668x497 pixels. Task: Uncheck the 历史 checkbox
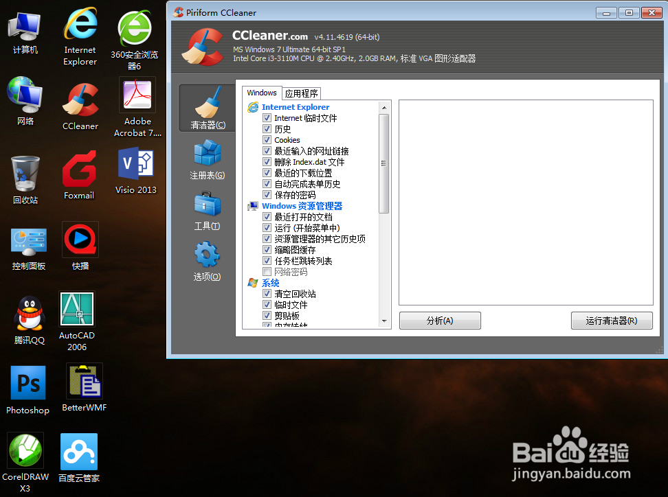pos(267,129)
